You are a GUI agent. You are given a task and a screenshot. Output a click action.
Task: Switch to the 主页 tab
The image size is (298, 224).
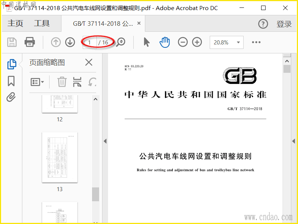pos(15,24)
